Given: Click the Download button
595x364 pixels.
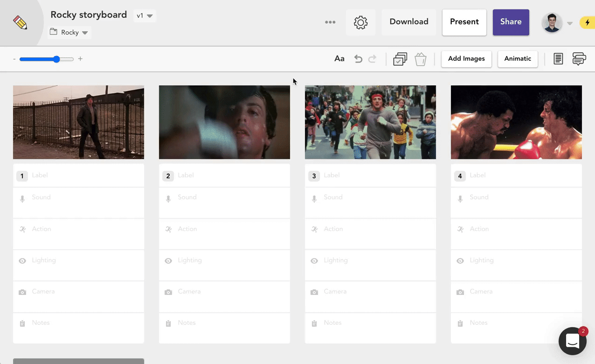Looking at the screenshot, I should pos(408,22).
